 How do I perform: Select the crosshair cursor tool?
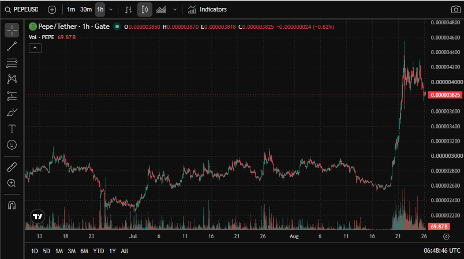(x=12, y=31)
